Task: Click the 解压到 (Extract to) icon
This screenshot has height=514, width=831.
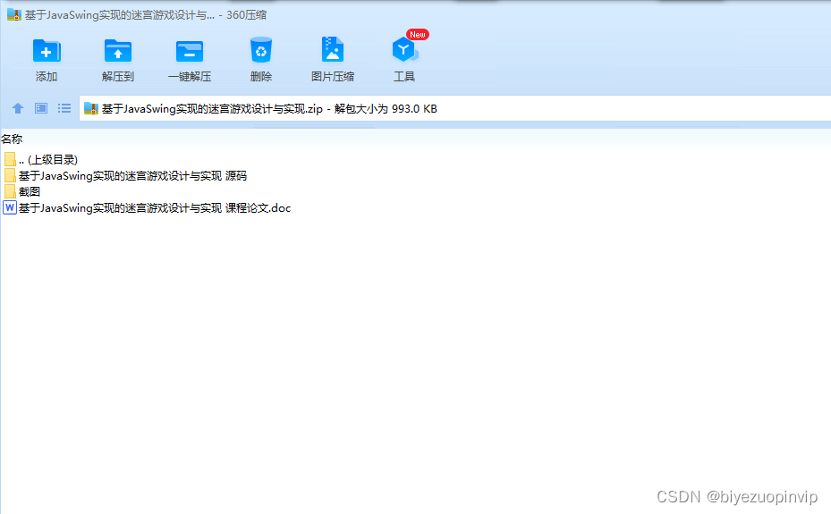Action: tap(118, 51)
